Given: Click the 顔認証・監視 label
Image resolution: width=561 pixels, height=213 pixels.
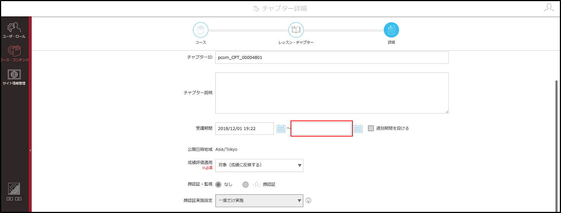Looking at the screenshot, I should click(200, 184).
